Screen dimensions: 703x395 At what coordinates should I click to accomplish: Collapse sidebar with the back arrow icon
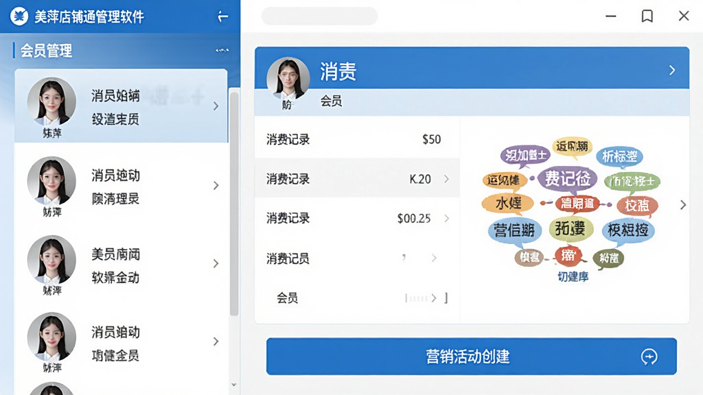pyautogui.click(x=223, y=17)
